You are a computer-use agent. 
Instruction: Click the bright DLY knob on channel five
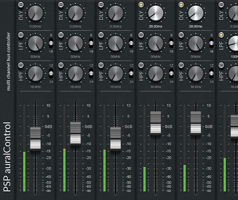[x=196, y=13]
